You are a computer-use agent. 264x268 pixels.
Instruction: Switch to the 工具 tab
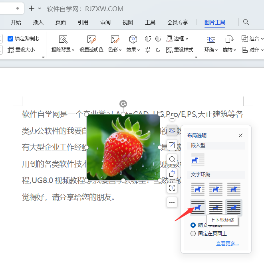click(150, 22)
